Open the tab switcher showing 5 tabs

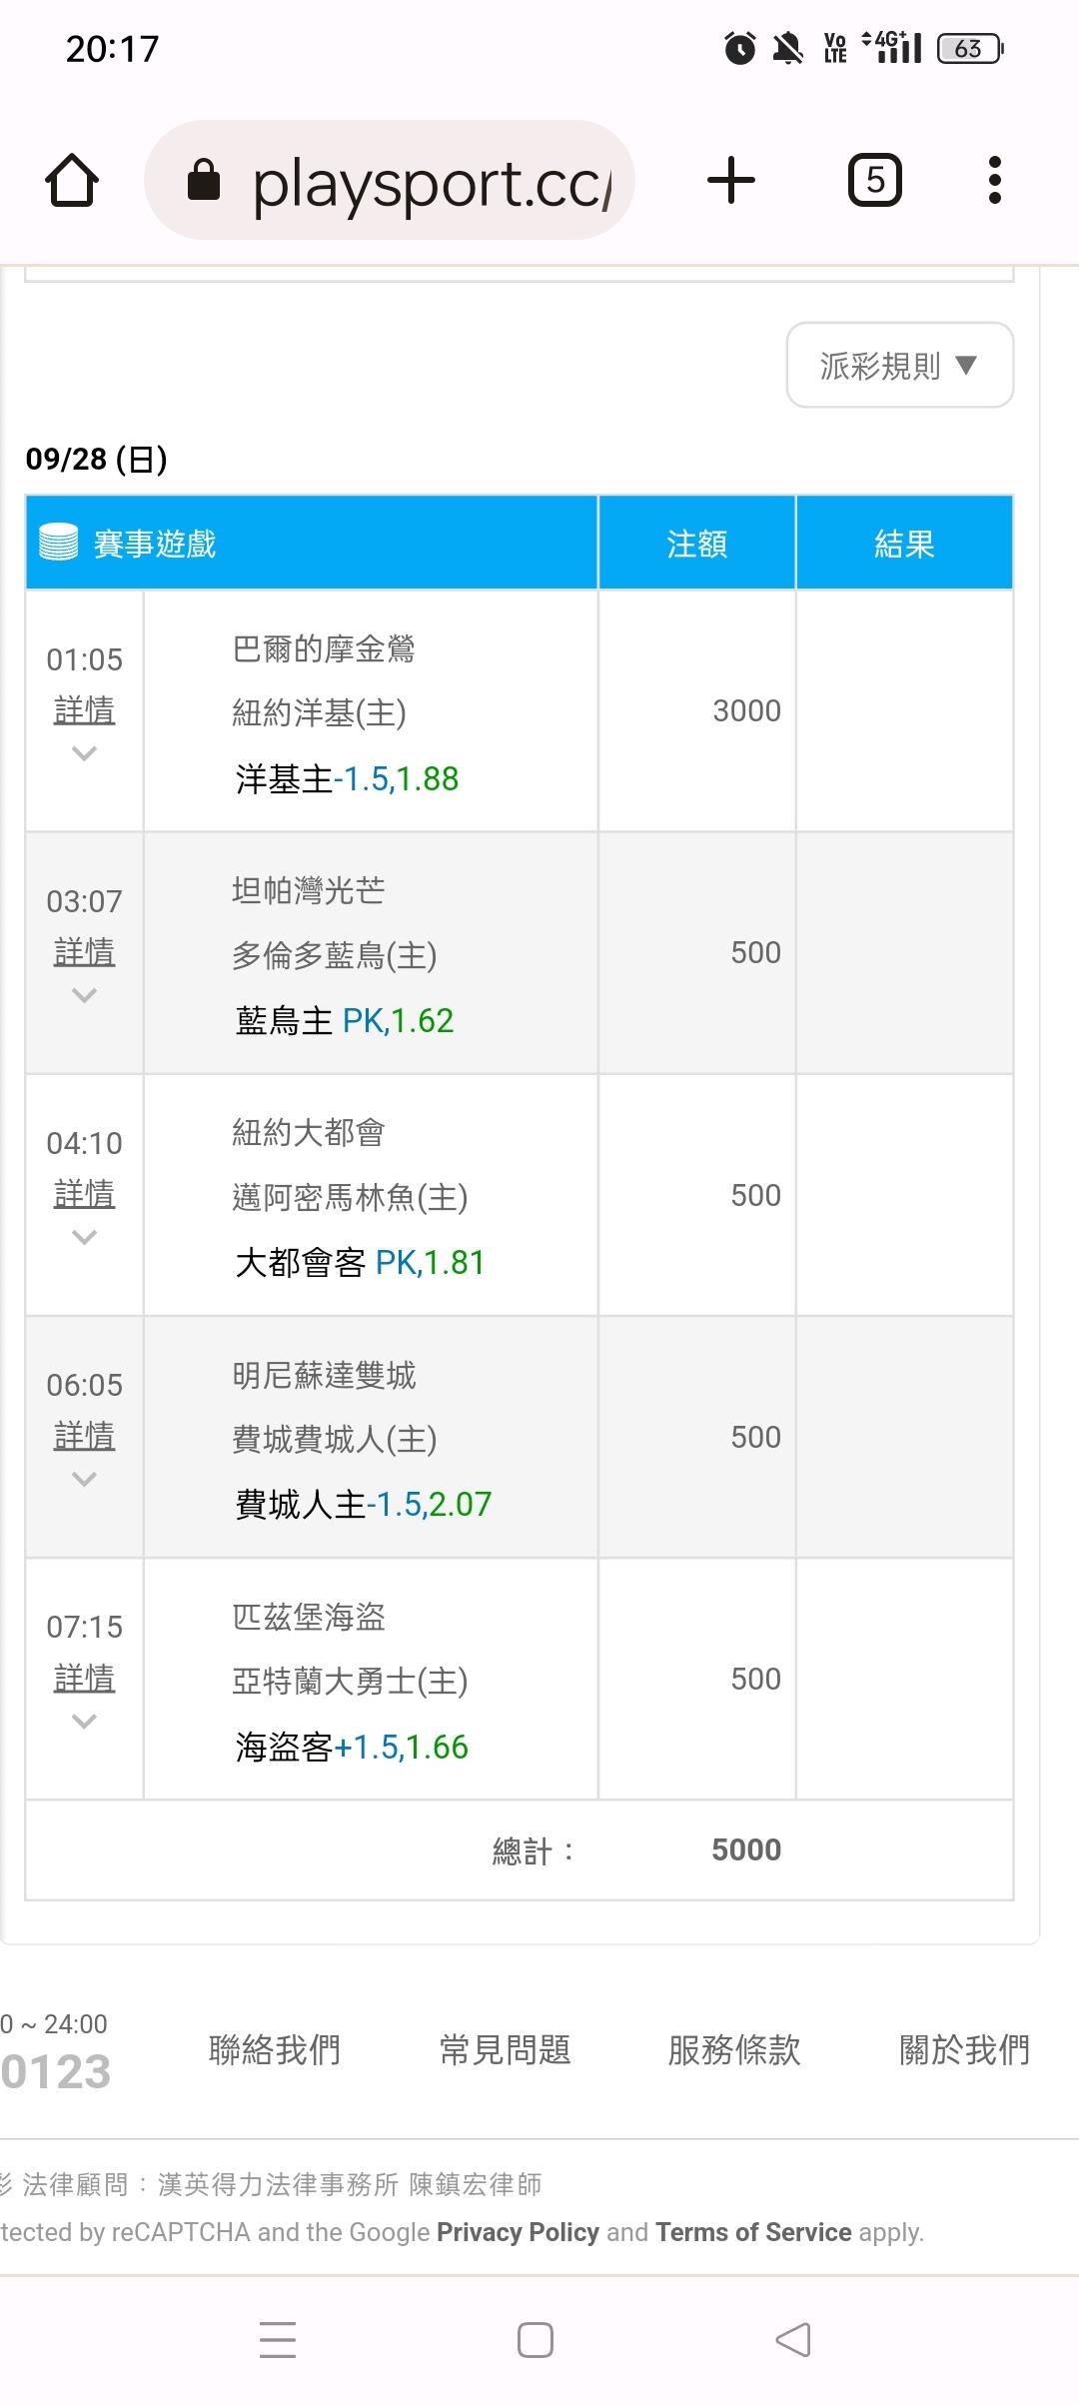pyautogui.click(x=875, y=181)
